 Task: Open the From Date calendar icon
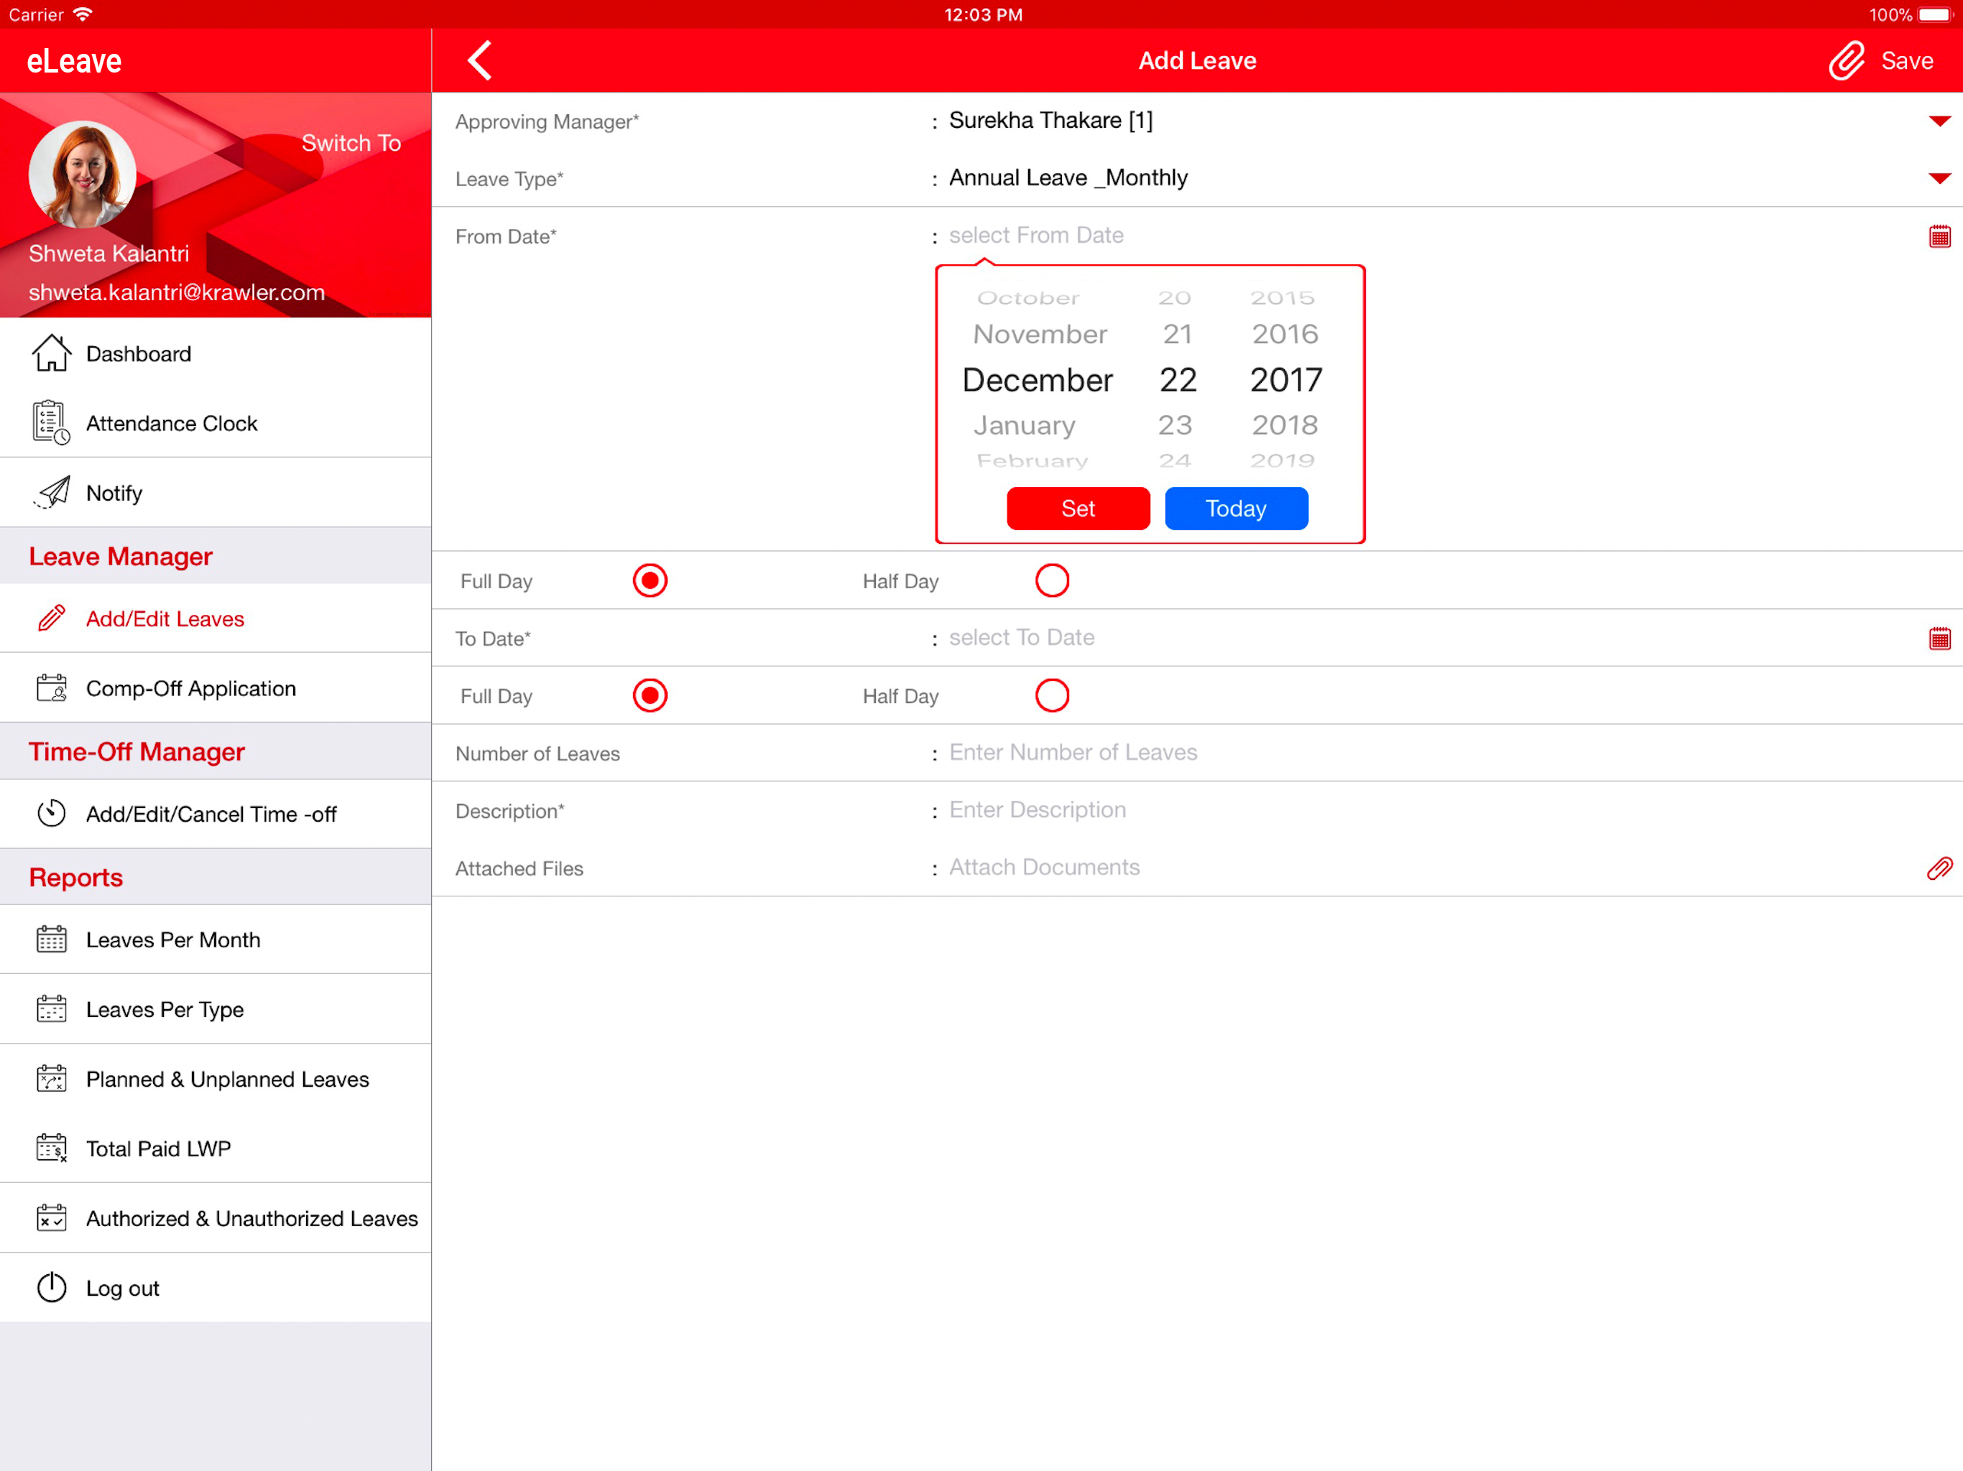[1939, 236]
